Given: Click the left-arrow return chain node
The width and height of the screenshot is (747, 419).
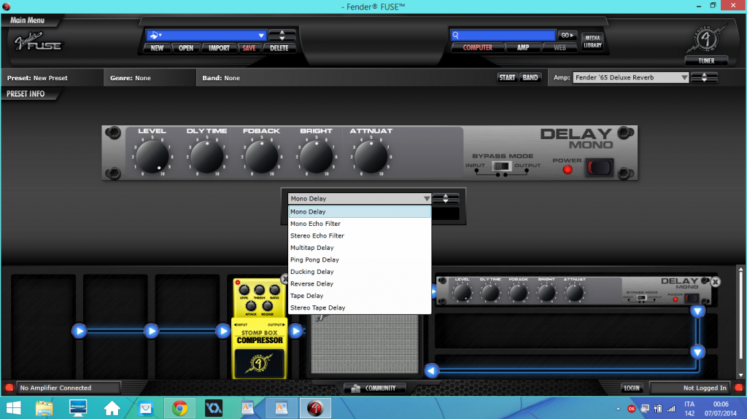Looking at the screenshot, I should (x=432, y=370).
